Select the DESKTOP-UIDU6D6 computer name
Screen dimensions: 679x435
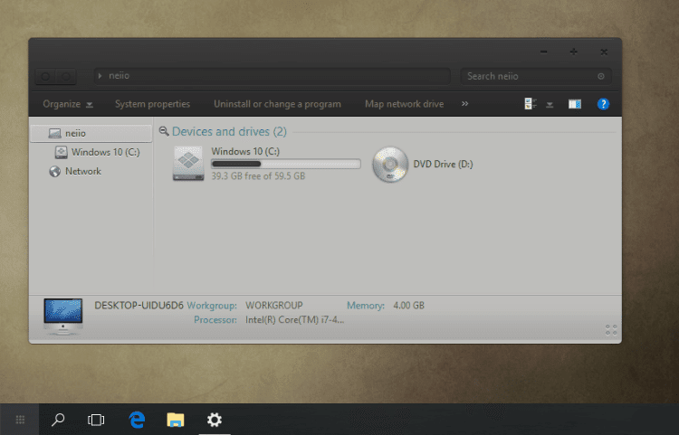point(139,306)
